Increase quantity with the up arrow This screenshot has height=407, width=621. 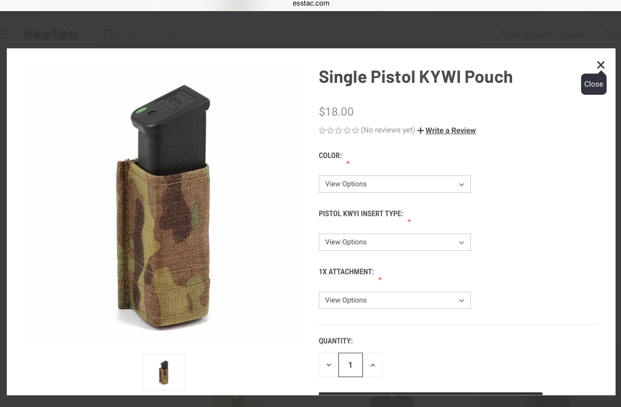373,365
